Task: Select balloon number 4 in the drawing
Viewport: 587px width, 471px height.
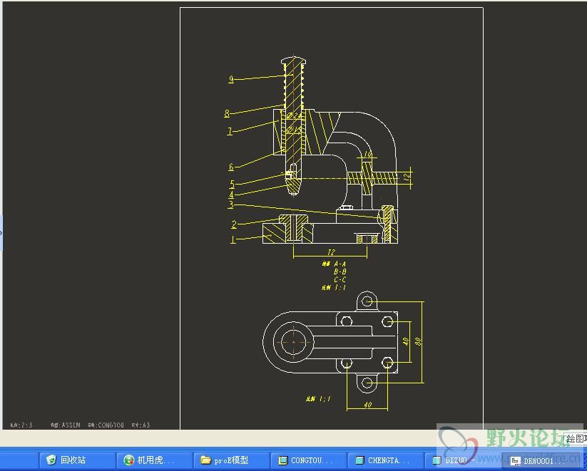Action: click(231, 195)
